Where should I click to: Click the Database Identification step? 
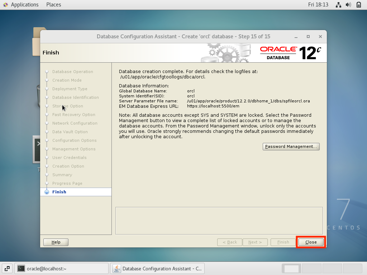pyautogui.click(x=75, y=97)
